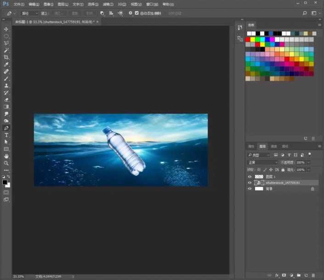The width and height of the screenshot is (324, 280).
Task: Open the 文件 menu
Action: point(19,4)
